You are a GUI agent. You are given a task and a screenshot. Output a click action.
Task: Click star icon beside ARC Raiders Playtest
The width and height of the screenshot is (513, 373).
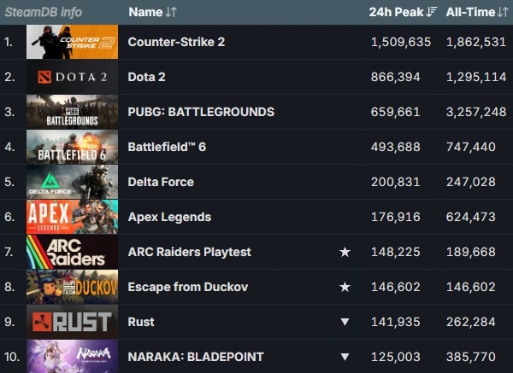point(345,252)
